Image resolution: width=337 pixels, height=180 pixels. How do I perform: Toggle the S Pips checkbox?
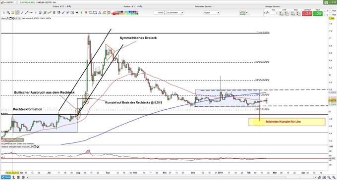pos(325,11)
